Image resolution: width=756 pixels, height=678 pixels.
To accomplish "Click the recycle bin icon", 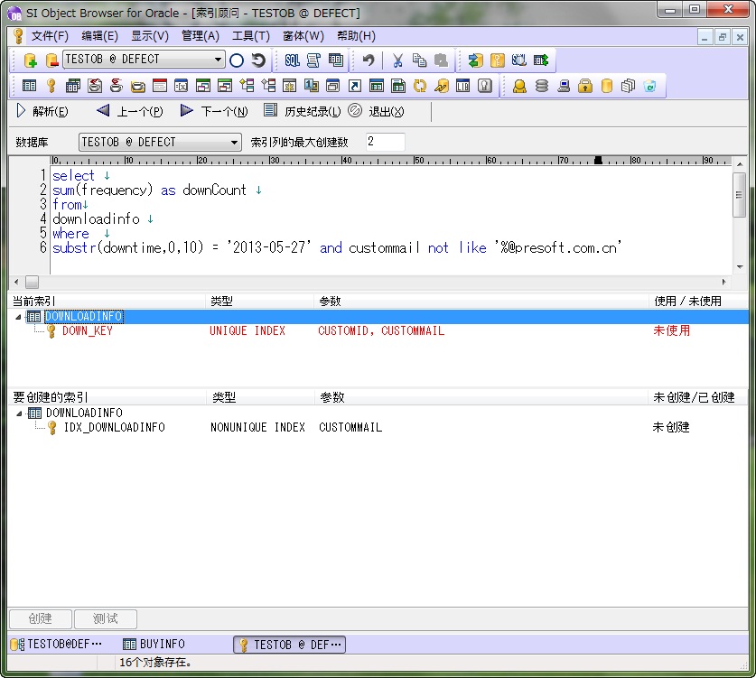I will (x=650, y=86).
